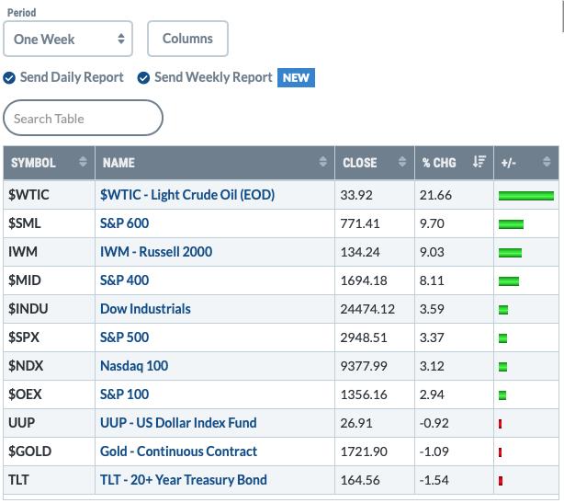Focus the Search Table input field

pyautogui.click(x=83, y=118)
